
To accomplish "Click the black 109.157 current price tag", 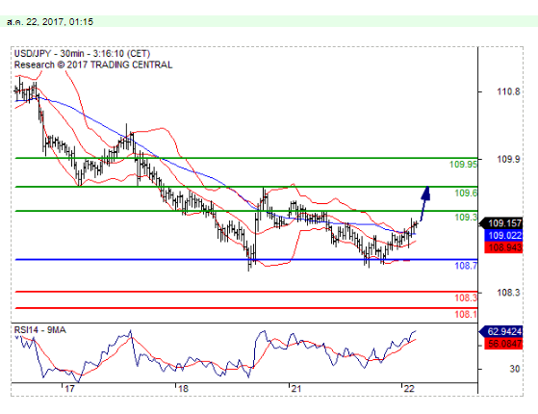I will 501,223.
